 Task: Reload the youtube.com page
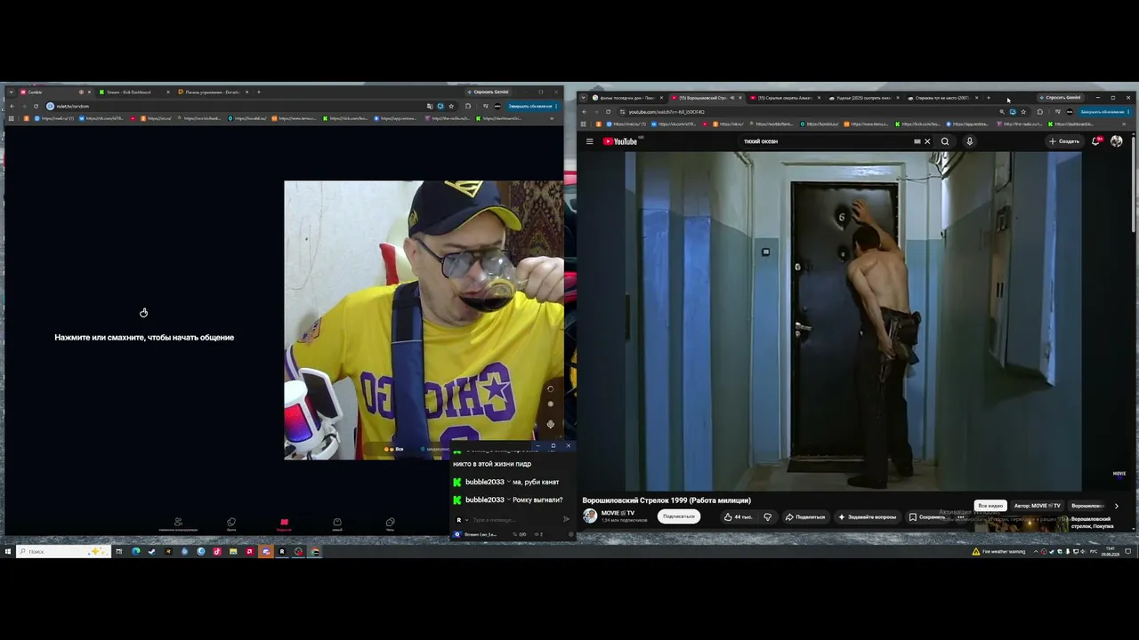(x=608, y=112)
